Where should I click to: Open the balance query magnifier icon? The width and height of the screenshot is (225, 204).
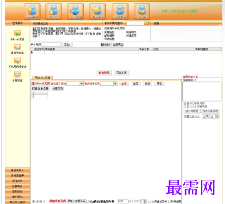click(75, 12)
